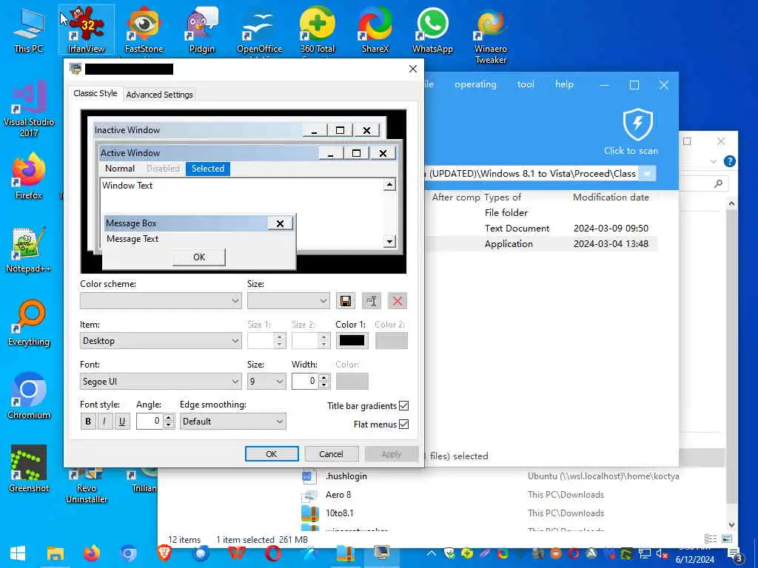Screen dimensions: 758x568
Task: Switch Explorer to large icons view
Action: coord(727,538)
